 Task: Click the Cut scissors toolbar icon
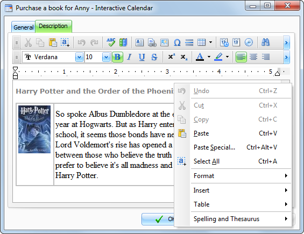point(28,42)
